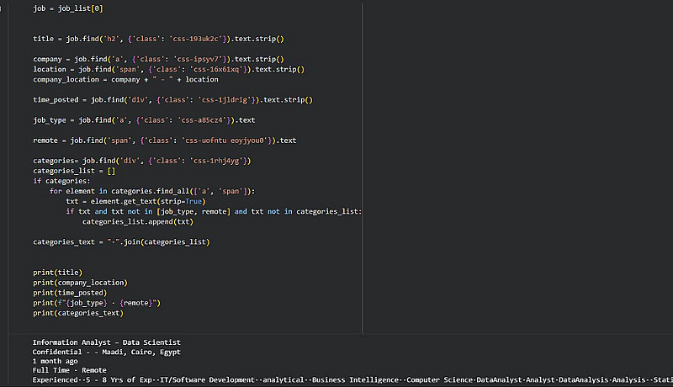Click the output line starting "Experienced"
Screen dimensions: 673x387
point(352,379)
